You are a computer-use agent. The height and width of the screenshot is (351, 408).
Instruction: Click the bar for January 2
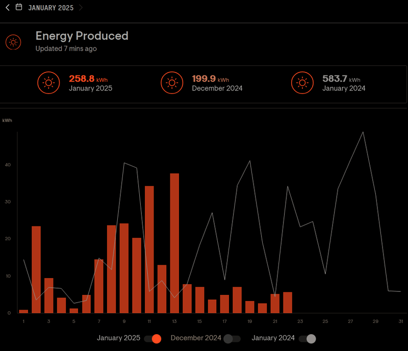point(36,269)
